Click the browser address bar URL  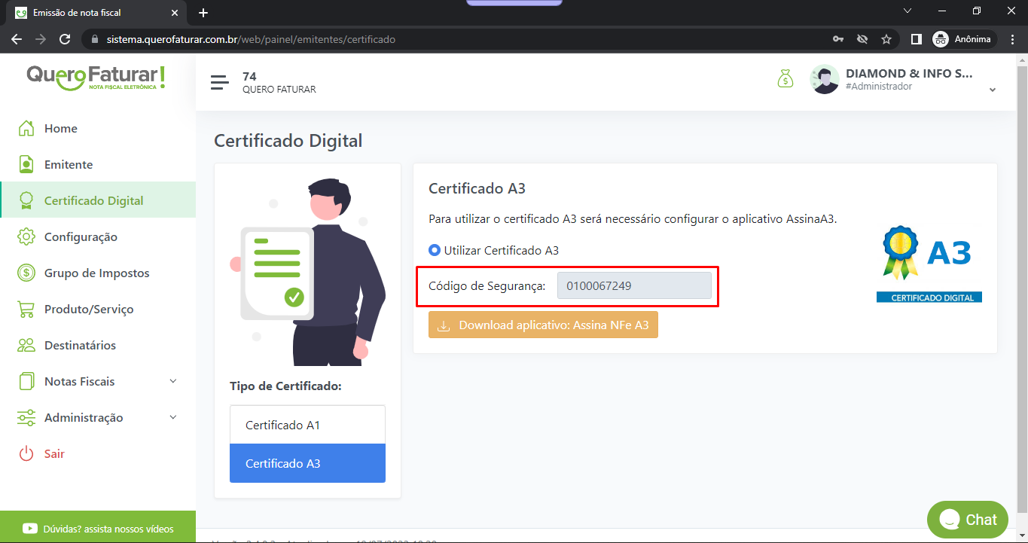(x=251, y=39)
